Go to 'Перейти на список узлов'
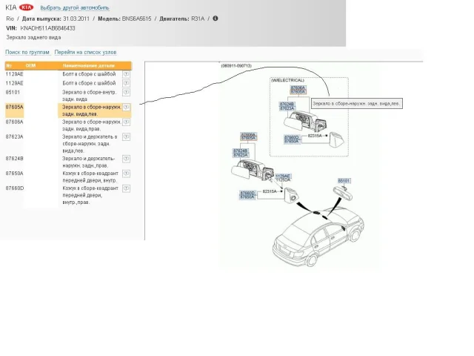 tap(85, 53)
